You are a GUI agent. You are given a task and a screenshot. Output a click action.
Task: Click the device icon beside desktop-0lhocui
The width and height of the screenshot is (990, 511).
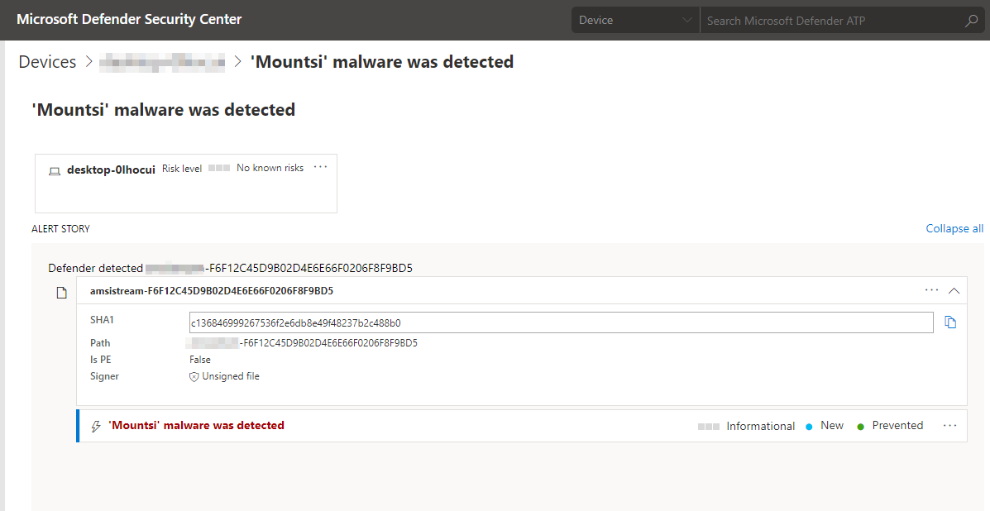tap(54, 170)
